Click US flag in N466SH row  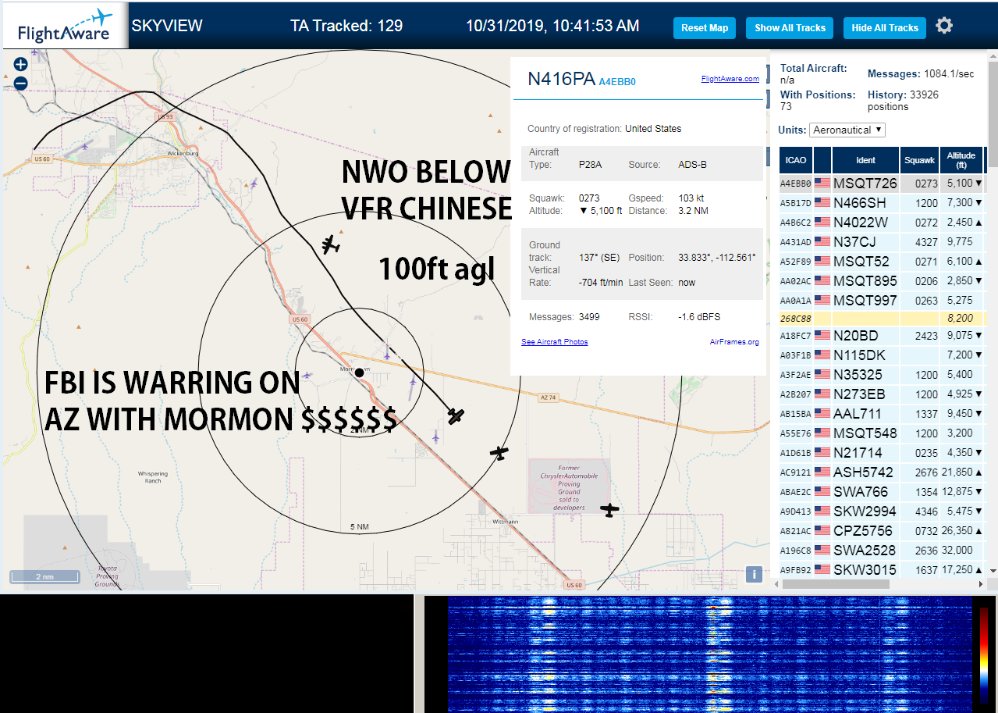click(x=822, y=202)
